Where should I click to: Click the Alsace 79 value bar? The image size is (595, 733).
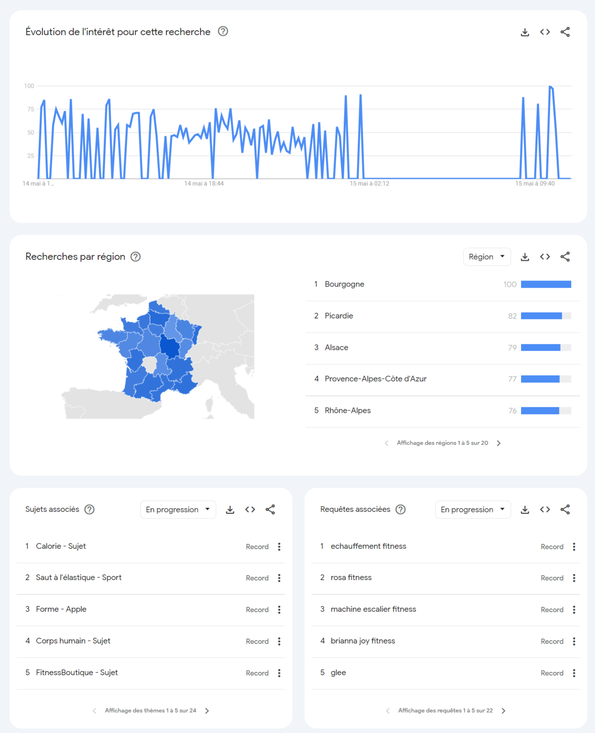(546, 347)
